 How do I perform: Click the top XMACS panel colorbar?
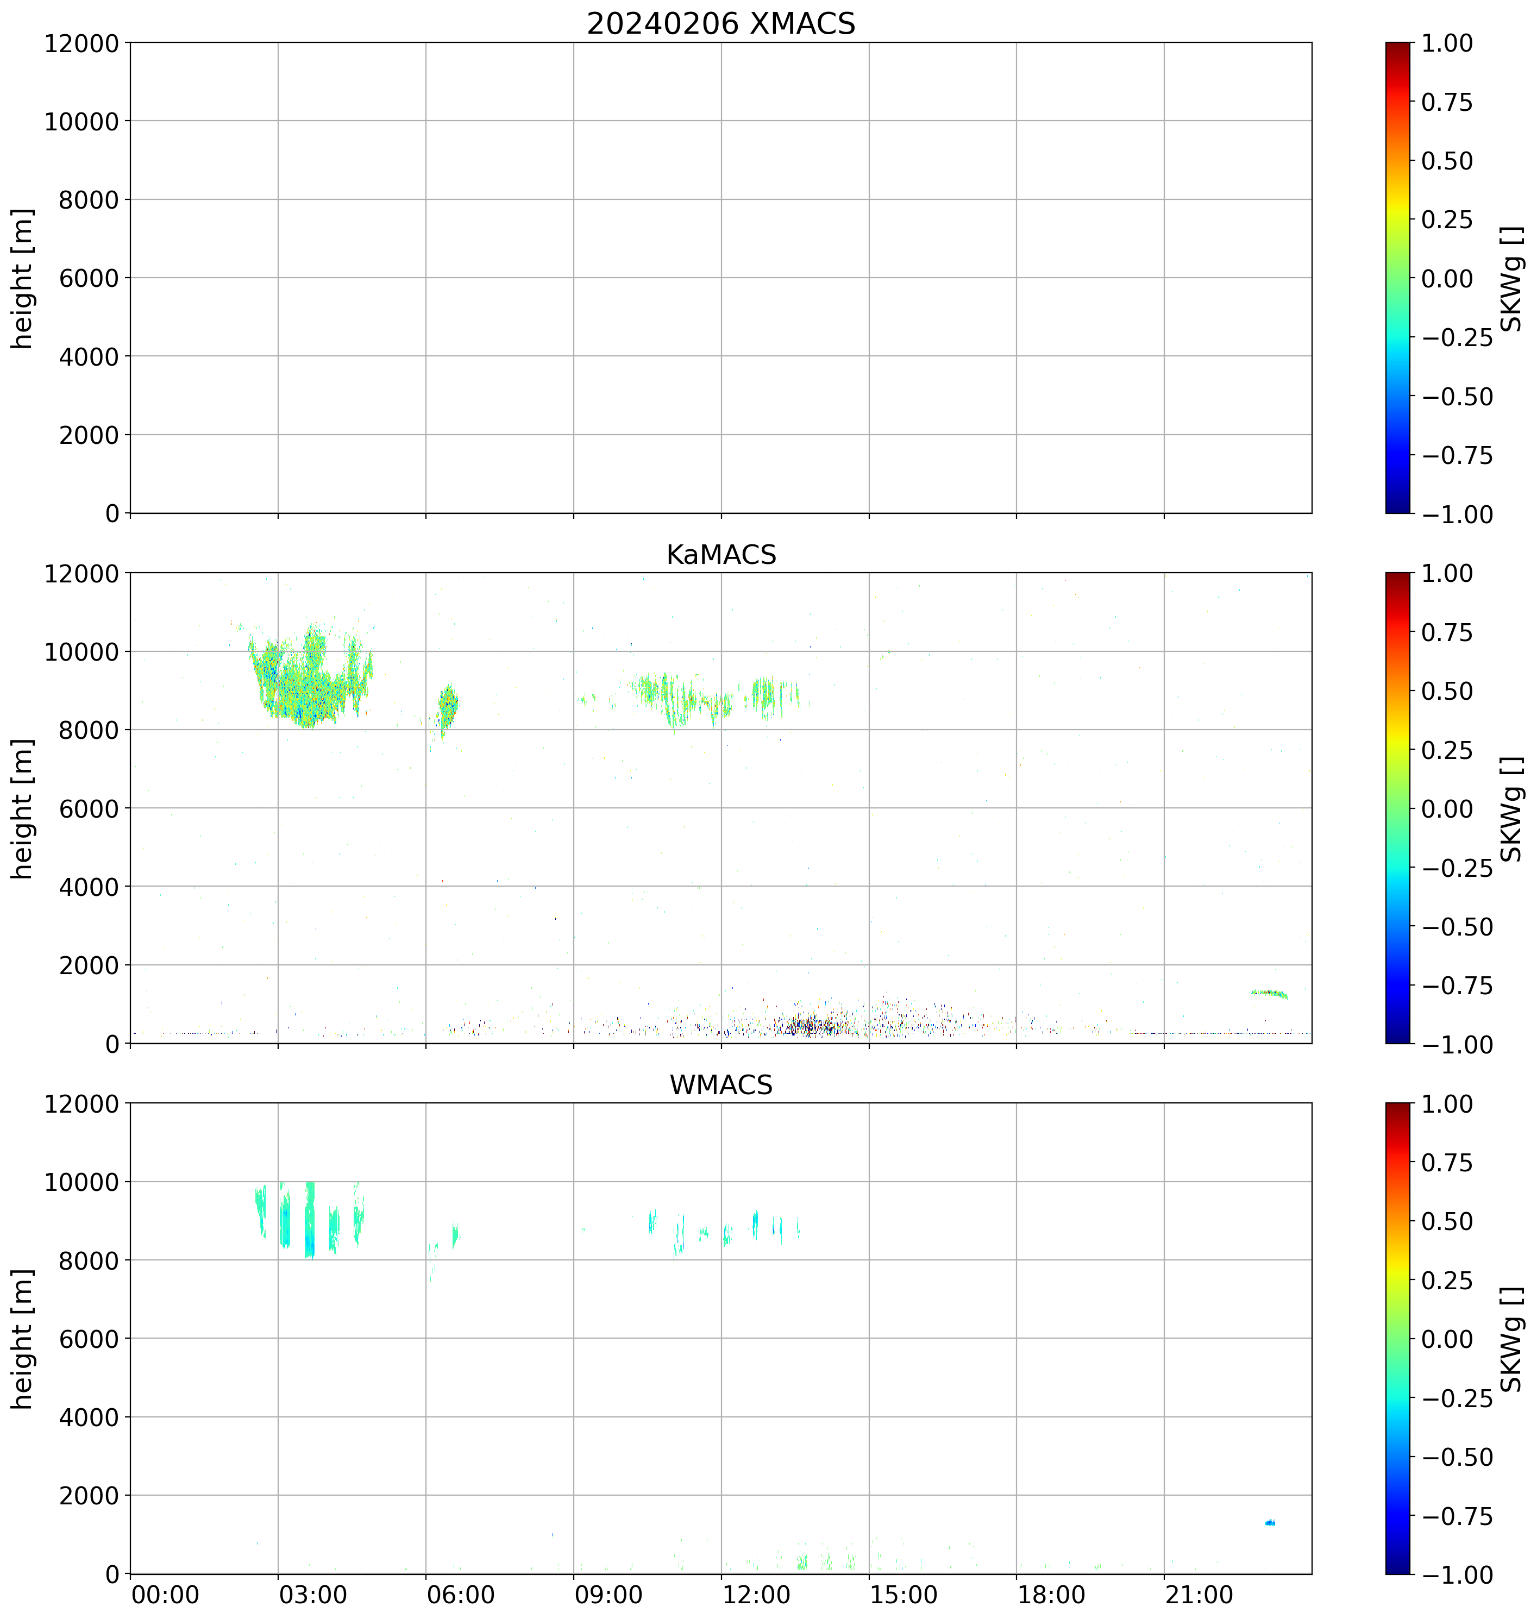click(1398, 278)
